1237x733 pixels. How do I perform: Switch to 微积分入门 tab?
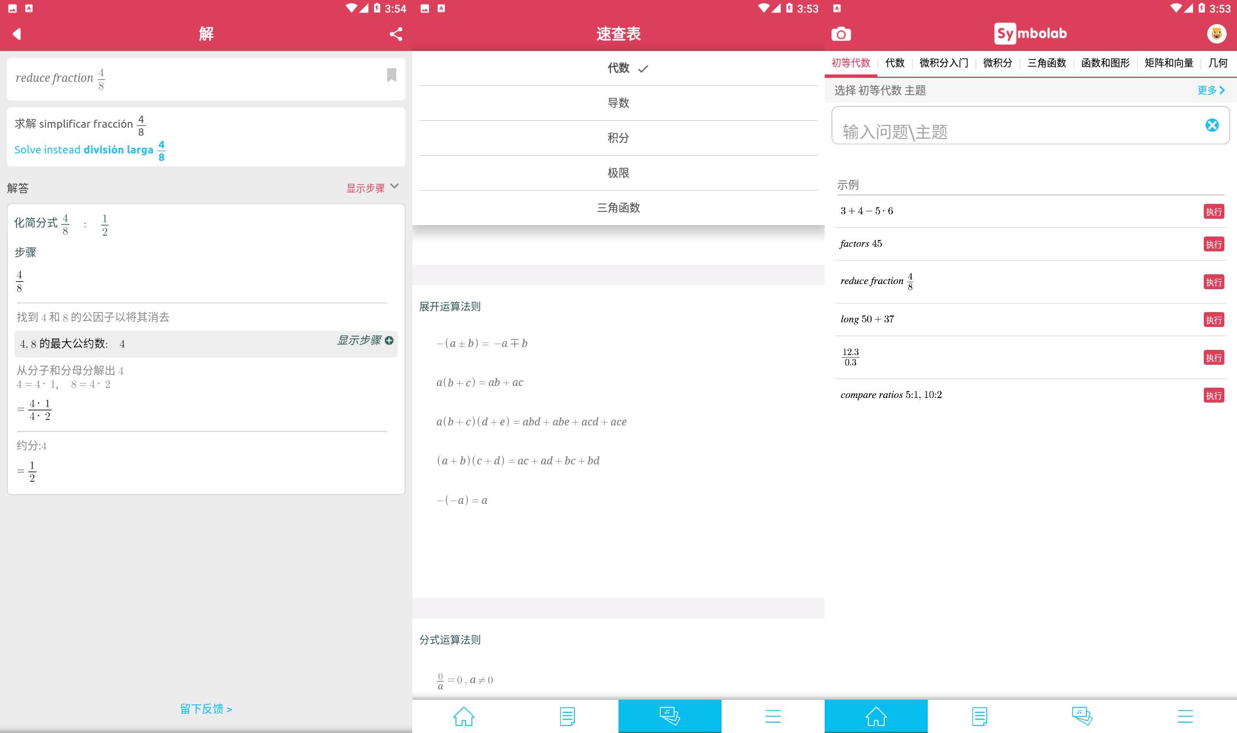pyautogui.click(x=943, y=63)
